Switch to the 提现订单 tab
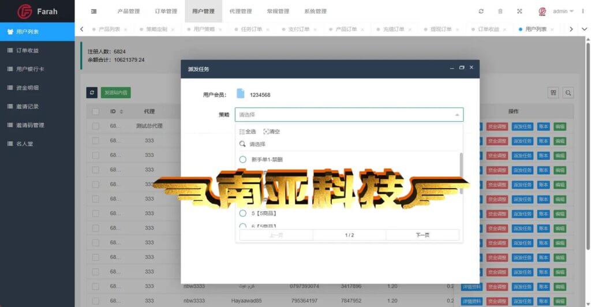Screen dimensions: 591x307 point(441,29)
